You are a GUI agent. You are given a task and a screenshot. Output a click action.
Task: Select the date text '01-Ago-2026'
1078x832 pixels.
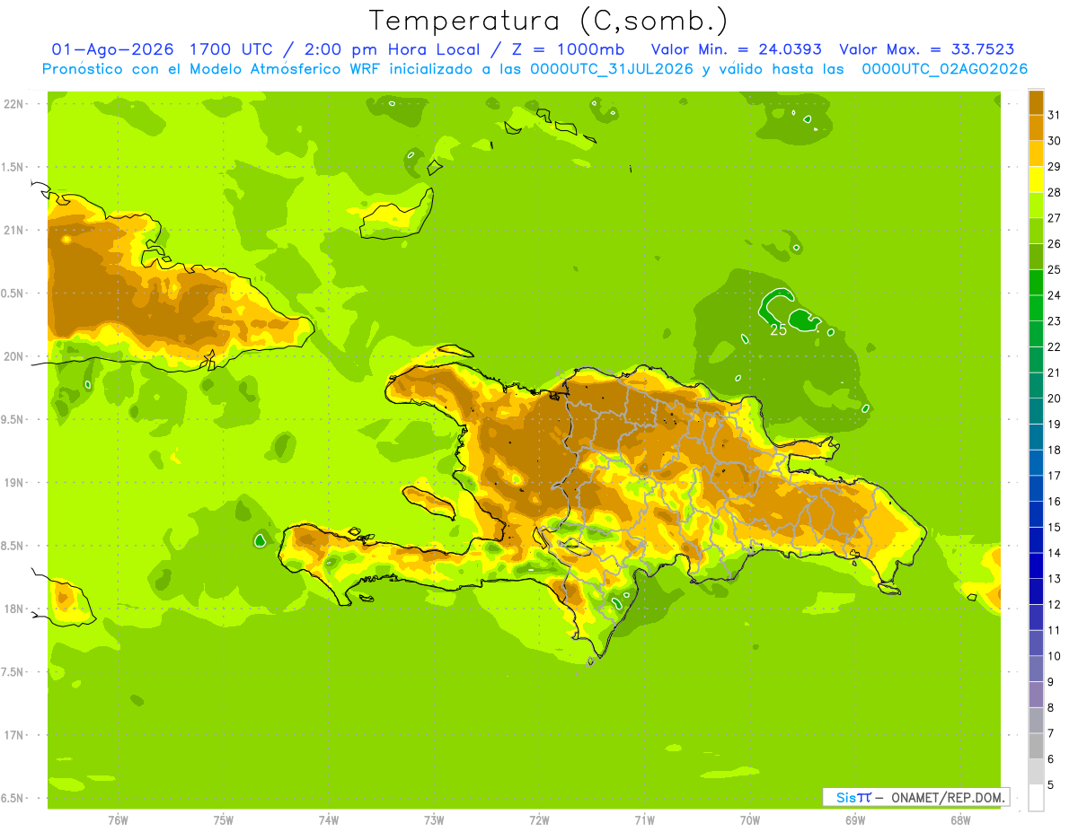pos(112,49)
